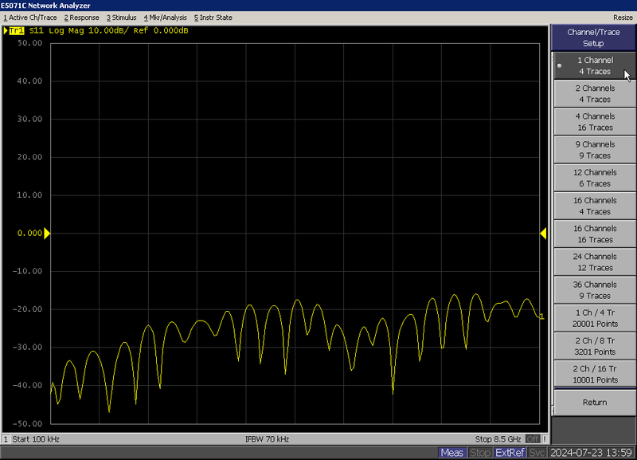Screen dimensions: 637x460
Task: Choose 4 Channels 16 Traces setup
Action: coord(594,122)
